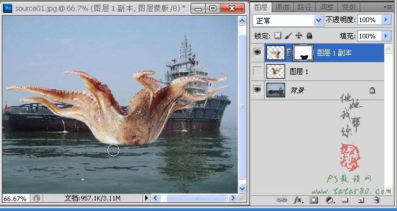Click the lock position move icon
The image size is (397, 211).
point(298,36)
